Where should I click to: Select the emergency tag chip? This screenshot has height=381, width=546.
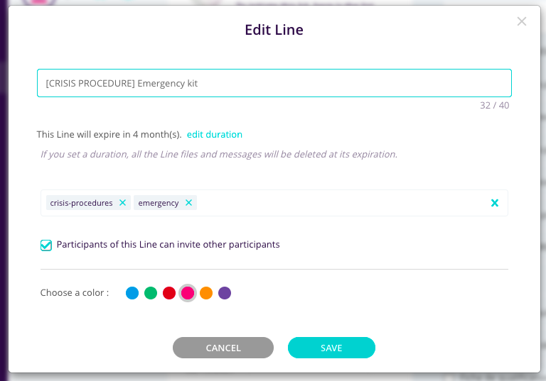click(159, 203)
